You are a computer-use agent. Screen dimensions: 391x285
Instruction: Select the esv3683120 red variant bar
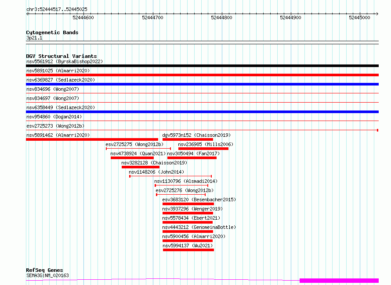188,204
